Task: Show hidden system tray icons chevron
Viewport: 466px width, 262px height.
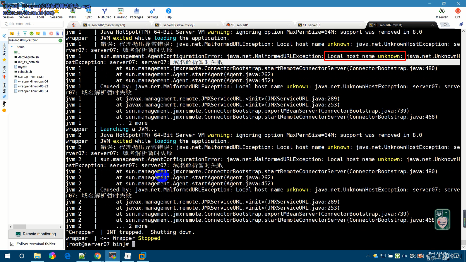Action: [x=368, y=256]
